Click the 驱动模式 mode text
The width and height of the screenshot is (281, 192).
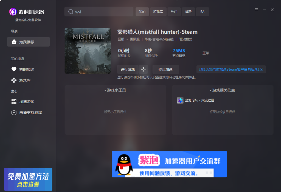coord(186,39)
